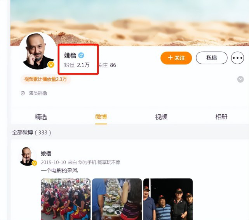Expand profile details with gray chevron
The width and height of the screenshot is (249, 220).
pyautogui.click(x=240, y=79)
